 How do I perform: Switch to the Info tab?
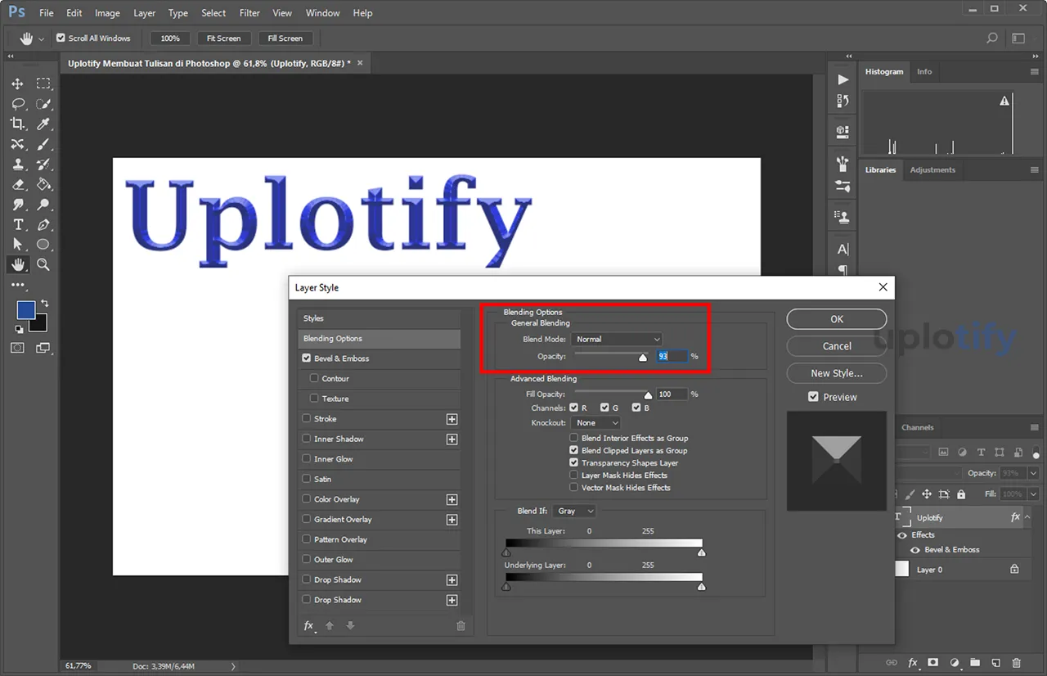click(x=924, y=72)
